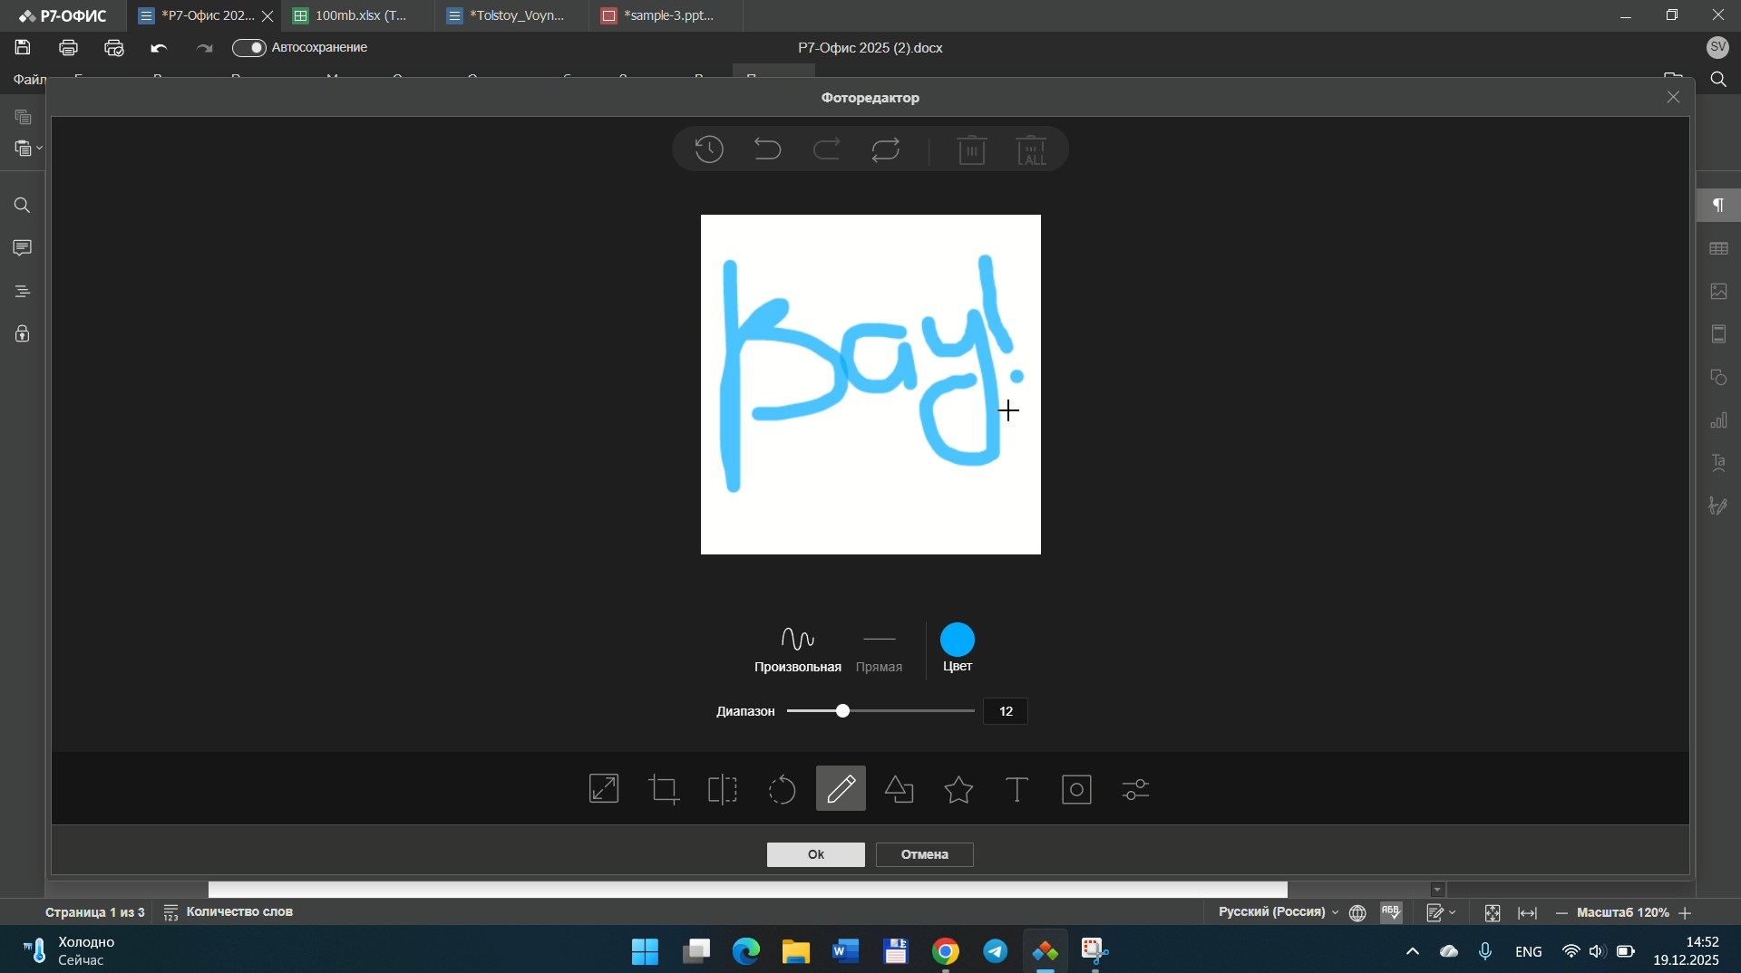
Task: Select the shape tool icon
Action: 900,790
